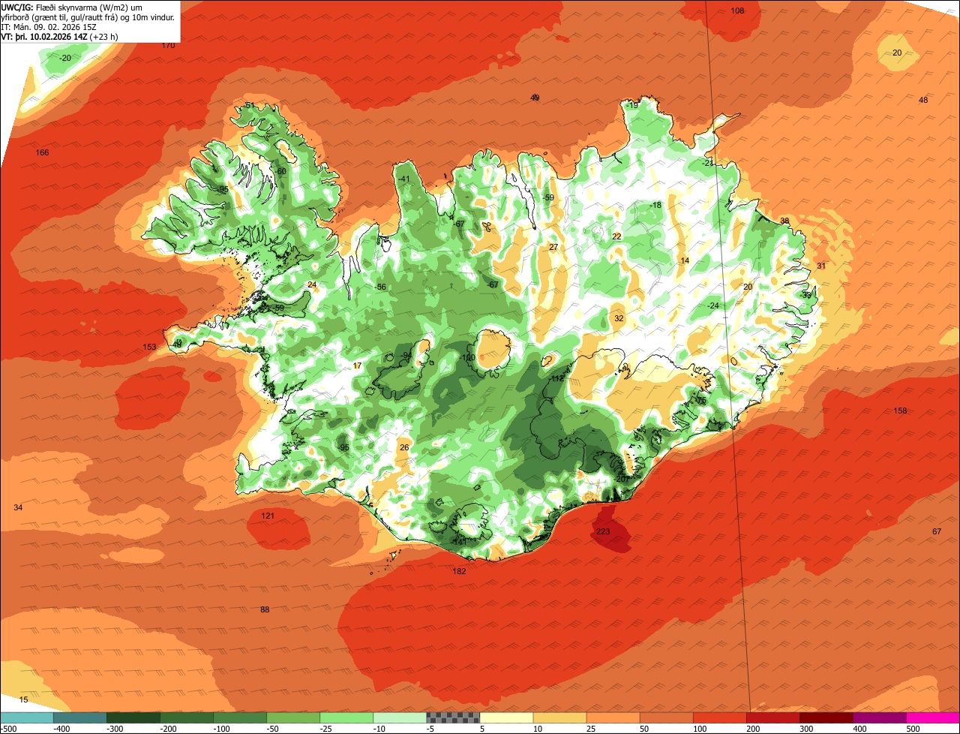Click the value 158 east of Iceland
This screenshot has width=960, height=734.
tap(901, 411)
